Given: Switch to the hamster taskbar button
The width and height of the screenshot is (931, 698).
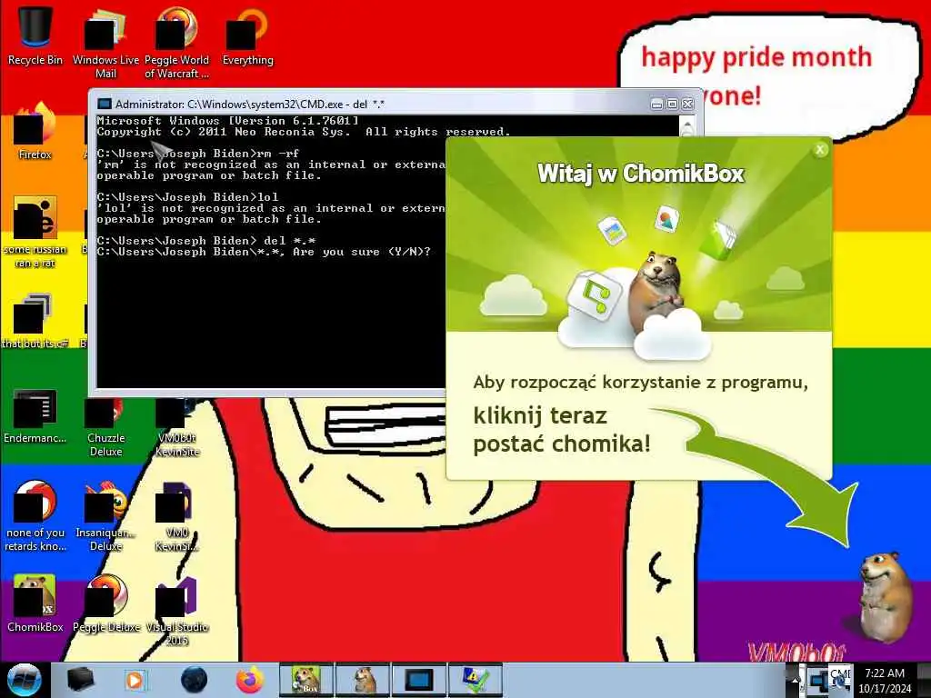Looking at the screenshot, I should pos(363,680).
